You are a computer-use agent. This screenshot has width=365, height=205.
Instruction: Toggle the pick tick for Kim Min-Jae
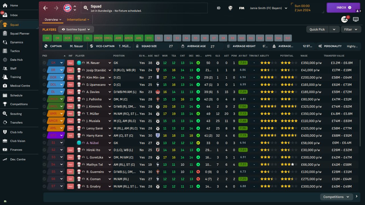tap(44, 77)
